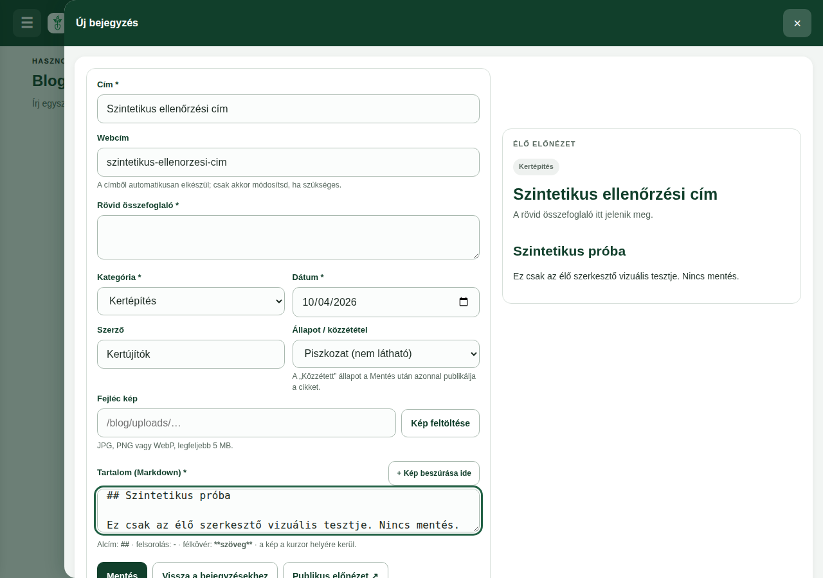Screen dimensions: 823x578
Task: Open the calendar picker in Dátum field
Action: point(464,302)
